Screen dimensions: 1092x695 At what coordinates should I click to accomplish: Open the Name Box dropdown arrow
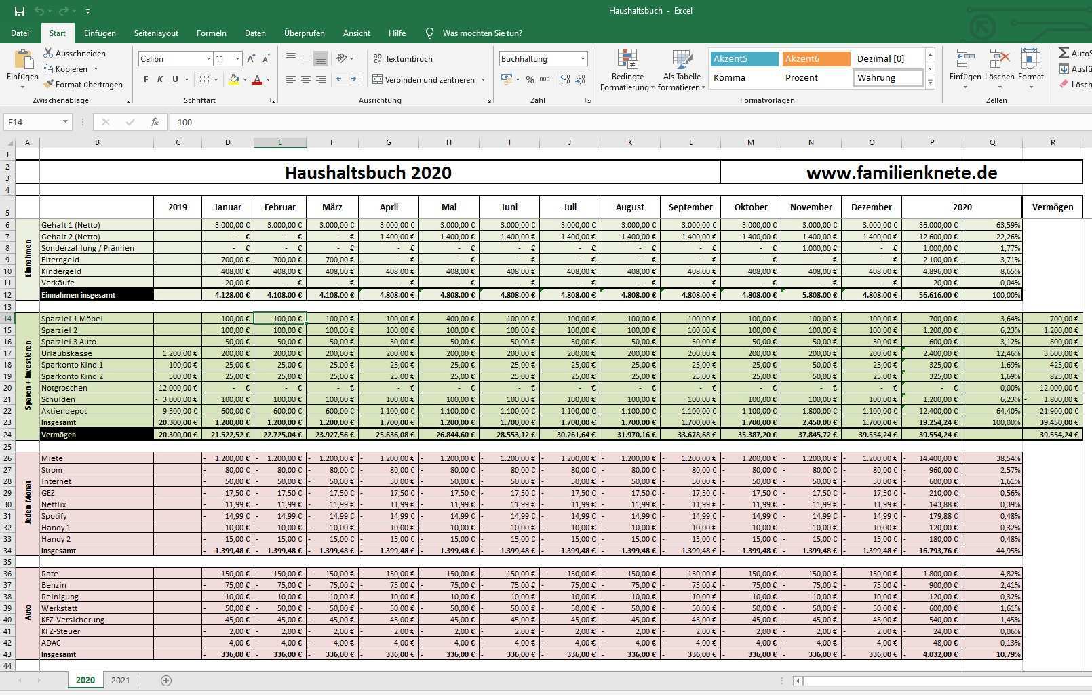click(x=65, y=122)
